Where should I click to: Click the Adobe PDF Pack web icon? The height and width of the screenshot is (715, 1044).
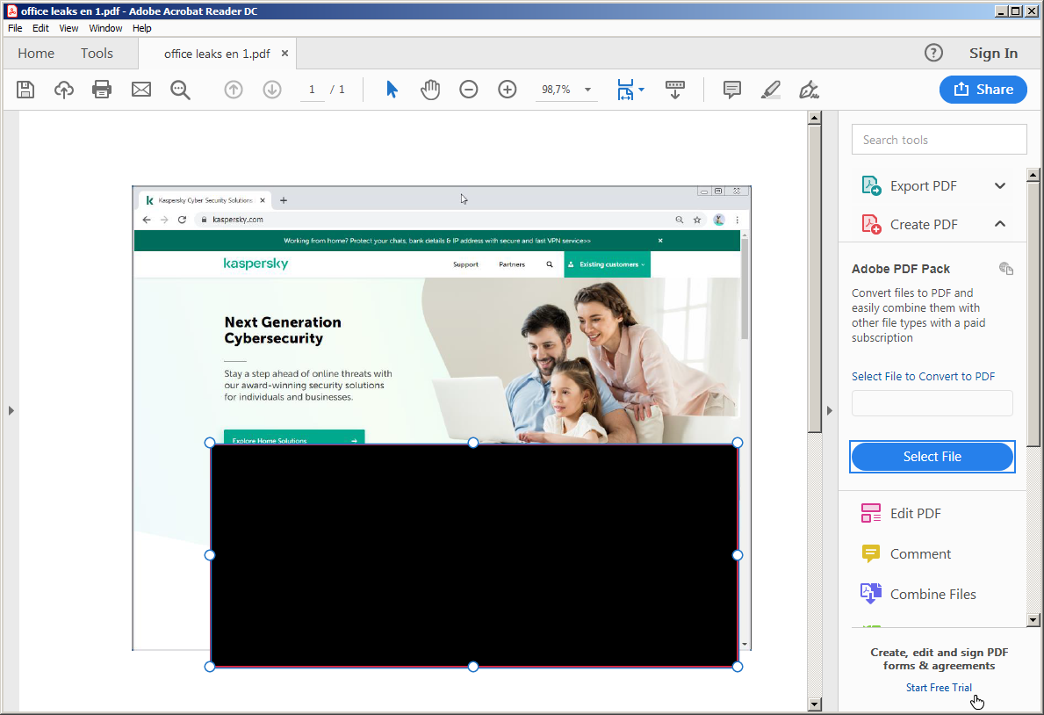[1006, 269]
